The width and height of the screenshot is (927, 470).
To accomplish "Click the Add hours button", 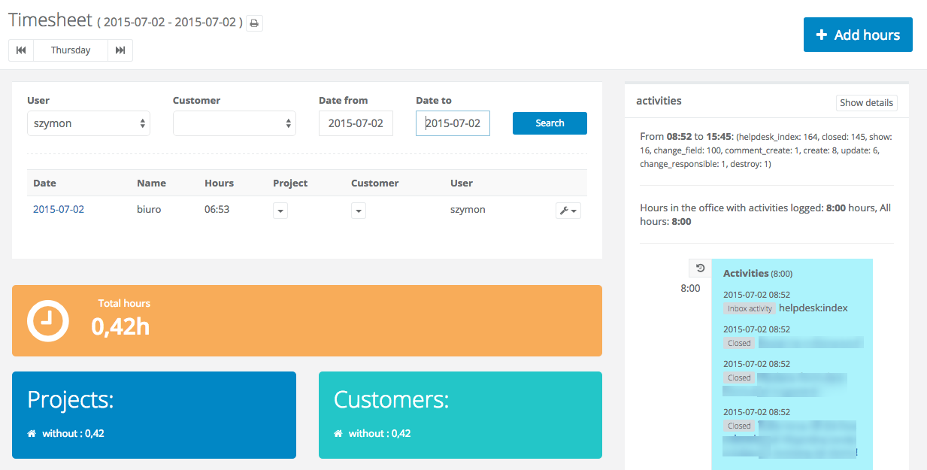I will pyautogui.click(x=858, y=34).
